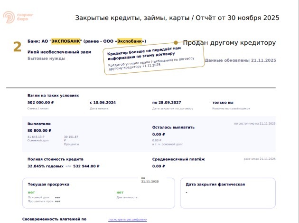Click the loan amount 502 000.00 ₽
Screen dimensions: 299x223
(41, 103)
